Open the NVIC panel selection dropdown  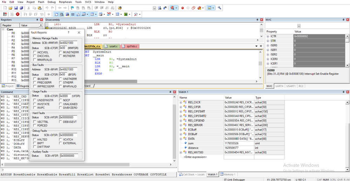(x=299, y=26)
